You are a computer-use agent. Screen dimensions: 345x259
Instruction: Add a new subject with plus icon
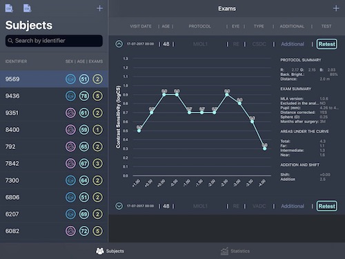click(x=99, y=8)
